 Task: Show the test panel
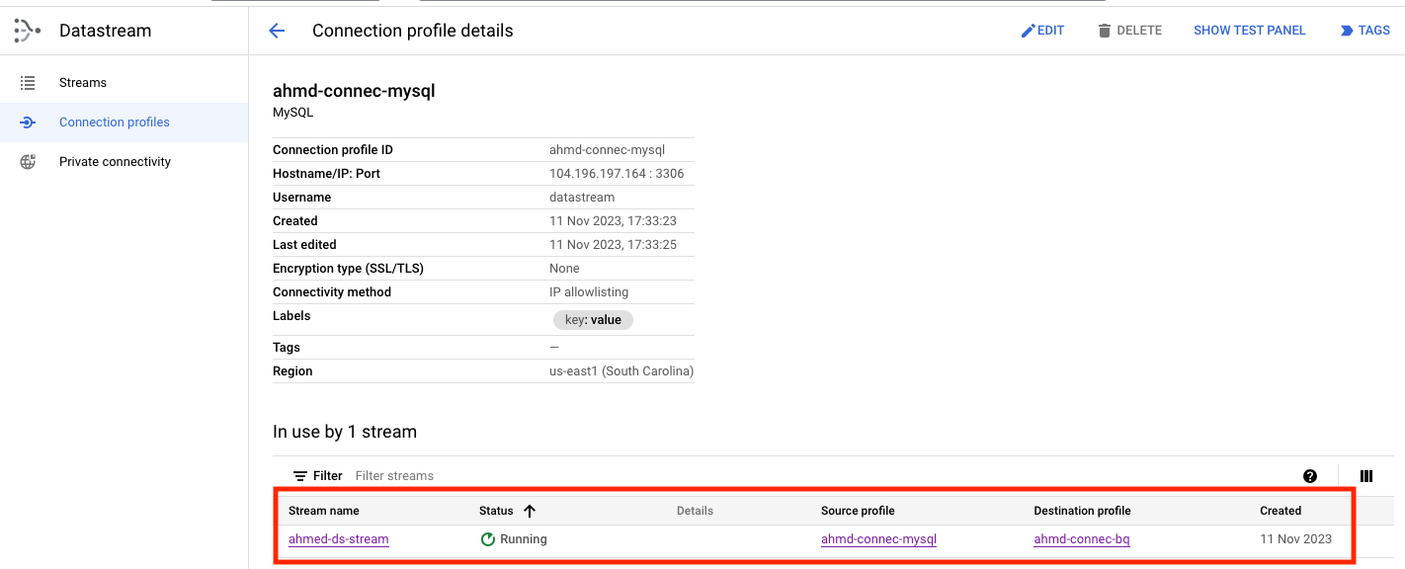point(1249,31)
